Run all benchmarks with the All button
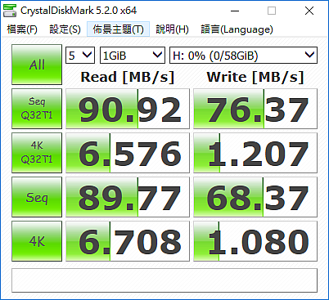The height and width of the screenshot is (300, 329). point(37,65)
